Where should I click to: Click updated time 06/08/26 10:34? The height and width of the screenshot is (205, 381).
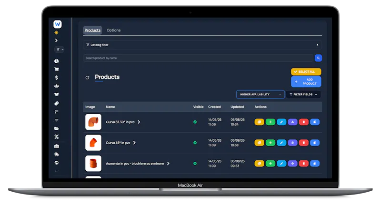[237, 122]
